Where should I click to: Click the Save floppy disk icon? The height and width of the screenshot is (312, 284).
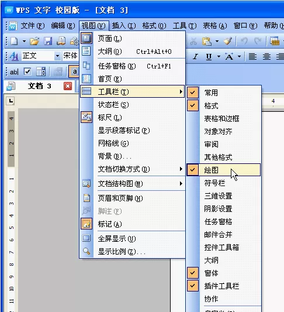click(48, 41)
